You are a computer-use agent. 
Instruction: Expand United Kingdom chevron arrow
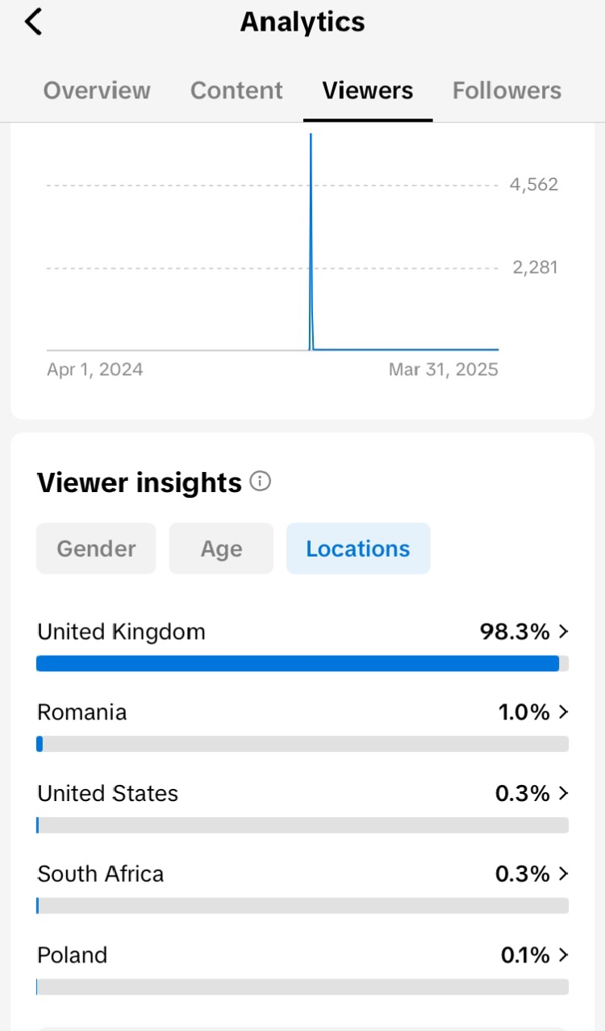pos(563,632)
